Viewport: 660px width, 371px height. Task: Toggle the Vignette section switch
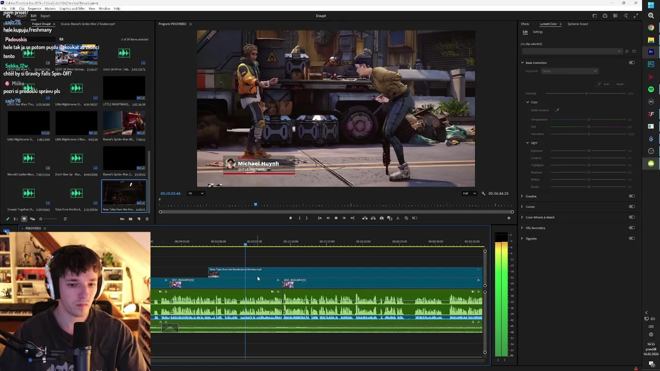click(632, 239)
